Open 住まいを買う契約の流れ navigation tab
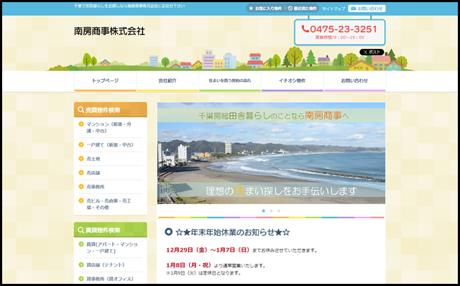The image size is (460, 286). 230,81
